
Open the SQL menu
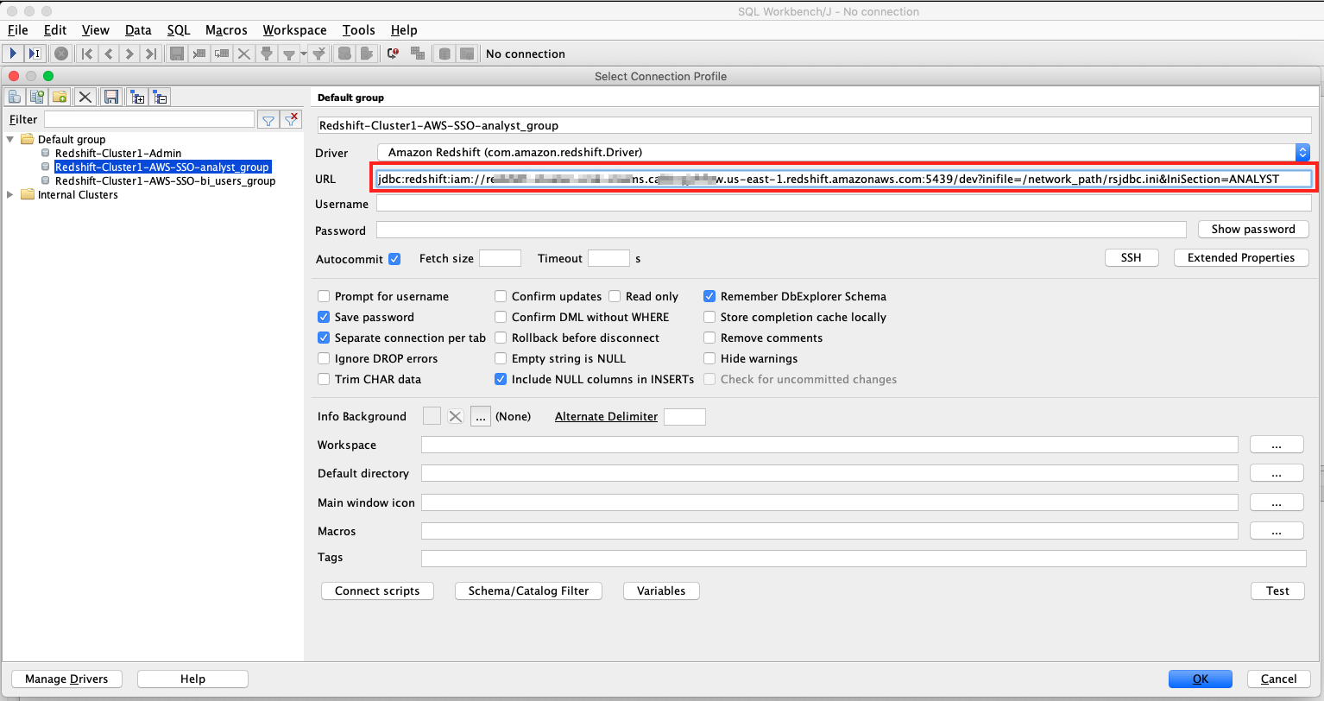[x=179, y=30]
